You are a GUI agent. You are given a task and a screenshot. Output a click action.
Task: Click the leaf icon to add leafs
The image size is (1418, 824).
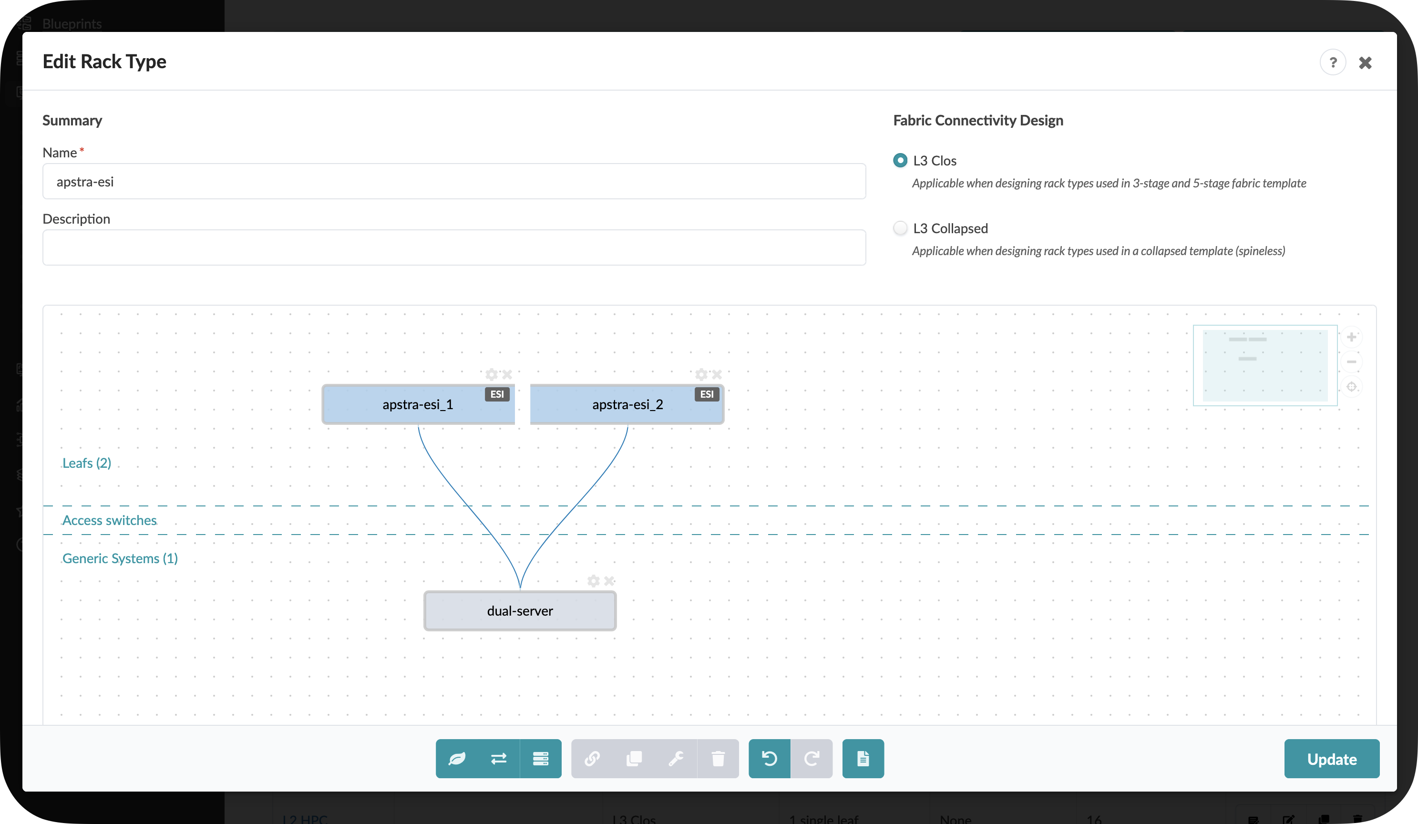[456, 759]
